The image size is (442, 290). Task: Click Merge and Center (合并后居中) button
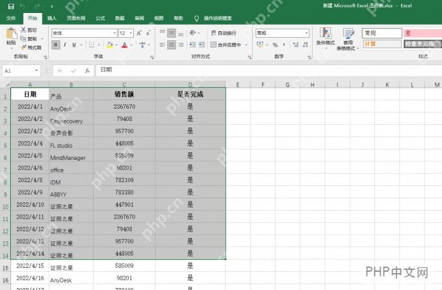[226, 45]
